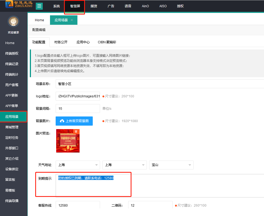Select the 应用中心 tab
The image size is (264, 216).
tap(83, 42)
